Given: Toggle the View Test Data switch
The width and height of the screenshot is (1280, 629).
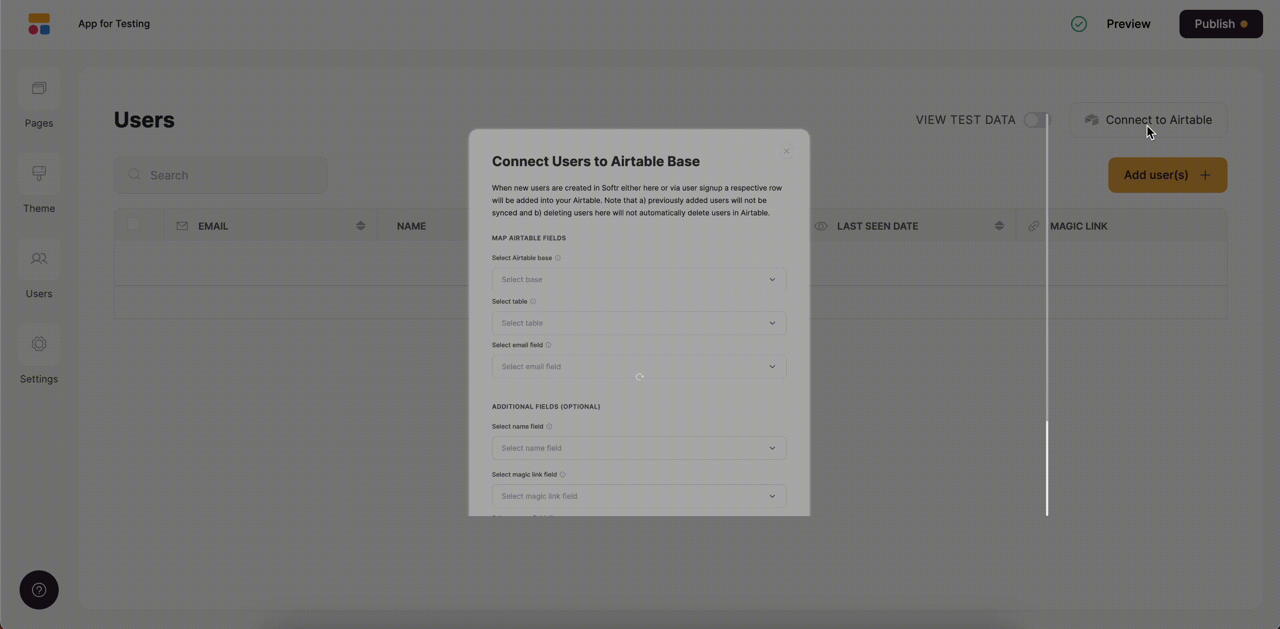Looking at the screenshot, I should coord(1037,120).
